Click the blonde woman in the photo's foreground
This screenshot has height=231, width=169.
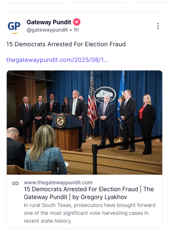point(46,150)
